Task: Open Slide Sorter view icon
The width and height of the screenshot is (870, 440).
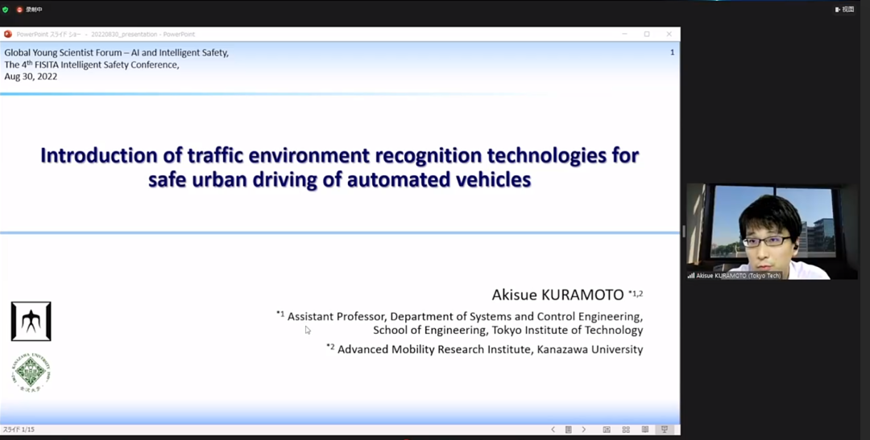Action: click(x=626, y=430)
